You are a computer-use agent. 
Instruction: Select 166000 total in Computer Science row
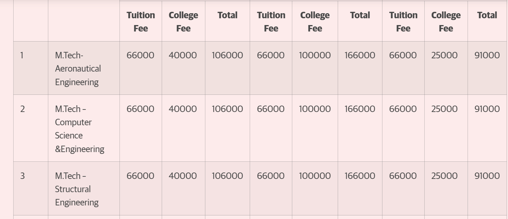[360, 109]
